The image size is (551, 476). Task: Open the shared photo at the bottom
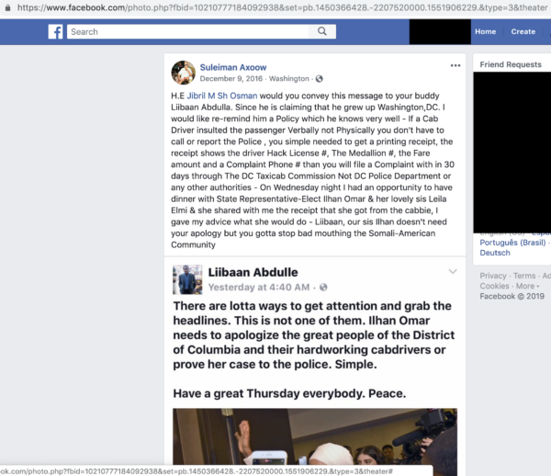pyautogui.click(x=315, y=442)
